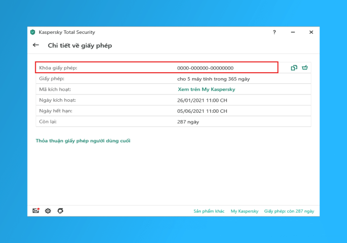Select the license key value 0000-000000-00000000

[x=205, y=68]
